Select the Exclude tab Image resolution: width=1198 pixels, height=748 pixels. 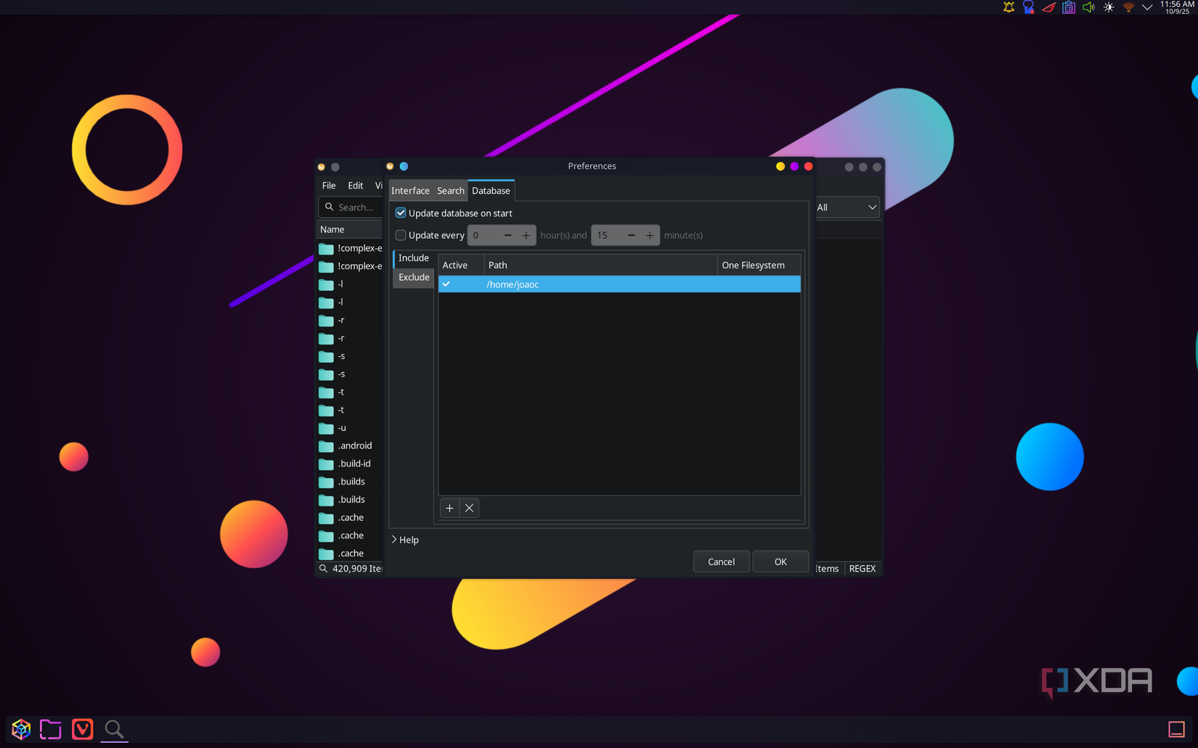click(413, 277)
